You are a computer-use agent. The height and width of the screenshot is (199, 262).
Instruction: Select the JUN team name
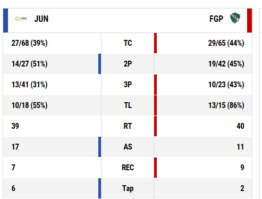[41, 19]
